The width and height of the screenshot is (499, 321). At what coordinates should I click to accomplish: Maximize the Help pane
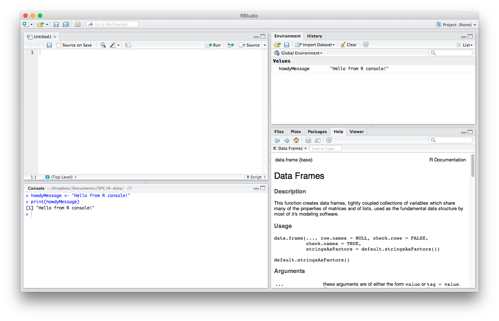point(470,132)
